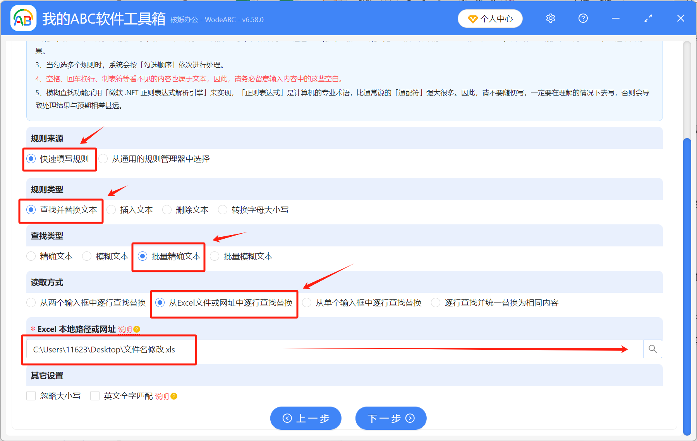Select 从通用的规则管理器中选择 rule source

tap(103, 159)
